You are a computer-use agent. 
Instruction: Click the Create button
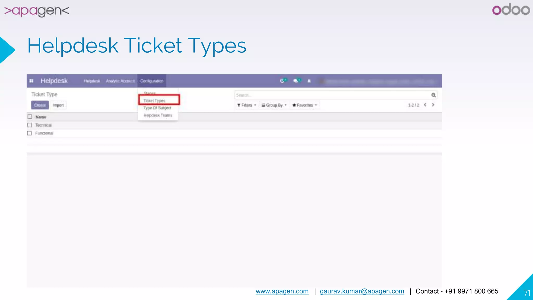point(40,105)
